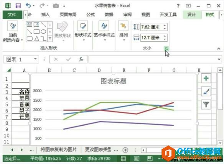
Task: Click the camera icon in quick access toolbar
Action: (56, 6)
